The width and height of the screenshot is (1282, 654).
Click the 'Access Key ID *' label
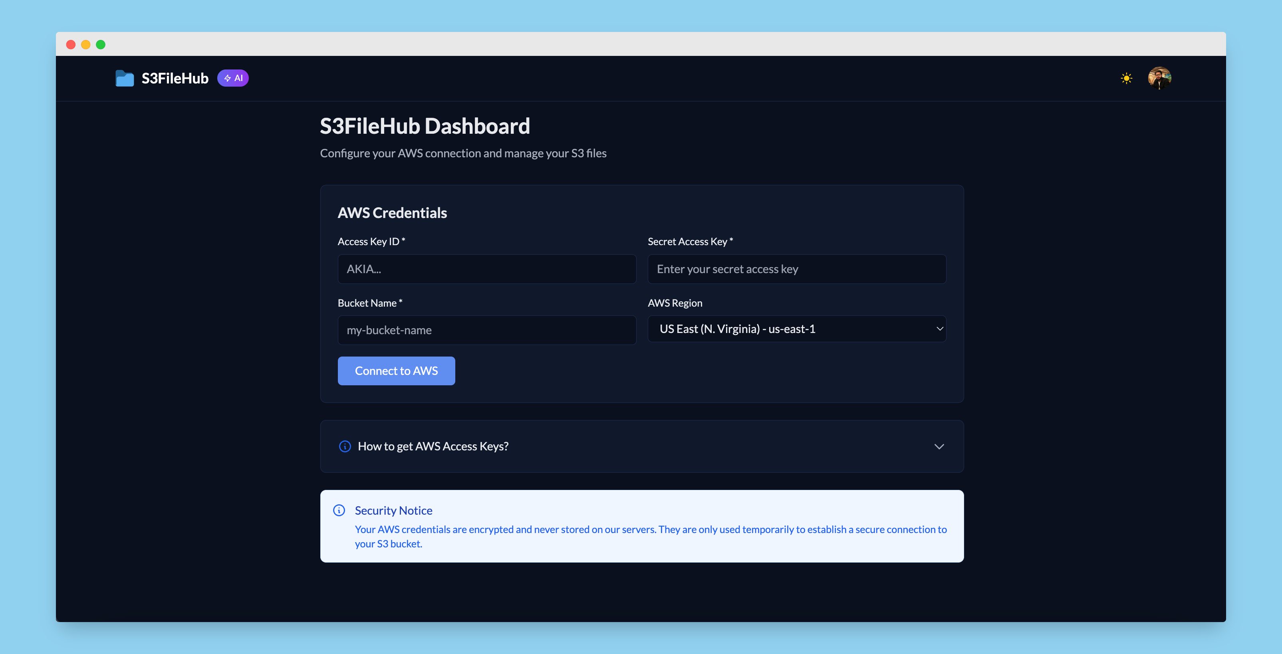pyautogui.click(x=371, y=242)
